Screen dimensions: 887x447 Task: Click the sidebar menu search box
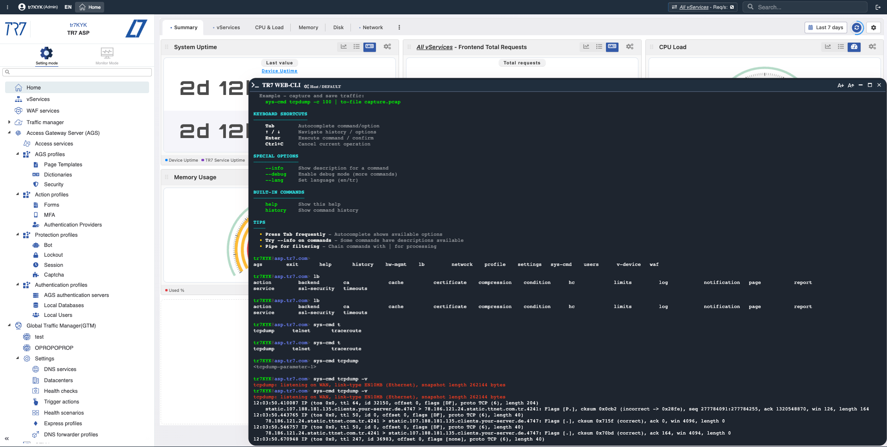tap(77, 72)
